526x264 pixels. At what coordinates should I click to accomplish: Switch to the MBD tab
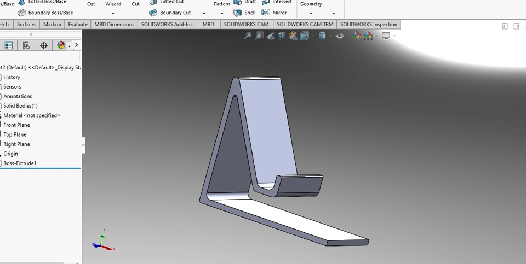click(208, 24)
